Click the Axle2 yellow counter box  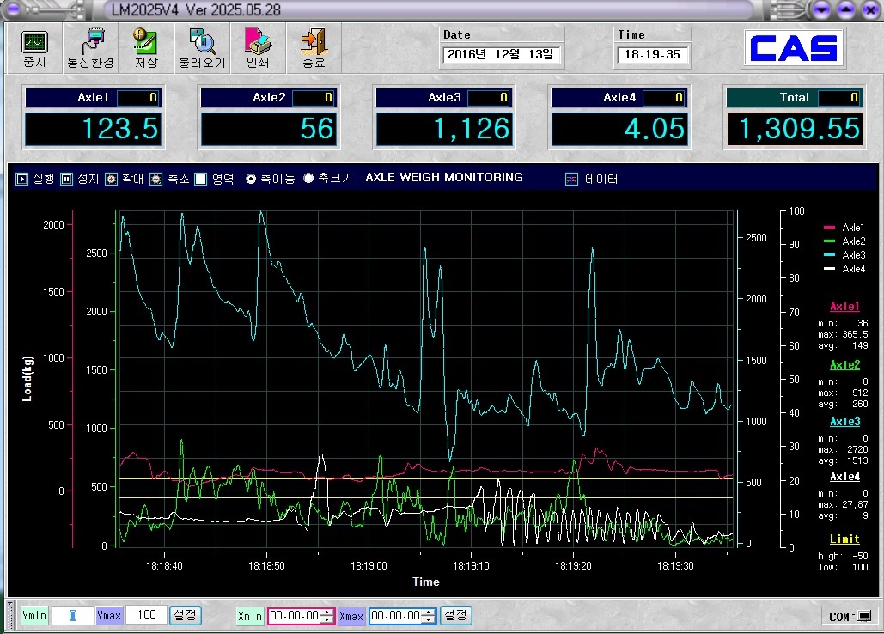[x=314, y=97]
